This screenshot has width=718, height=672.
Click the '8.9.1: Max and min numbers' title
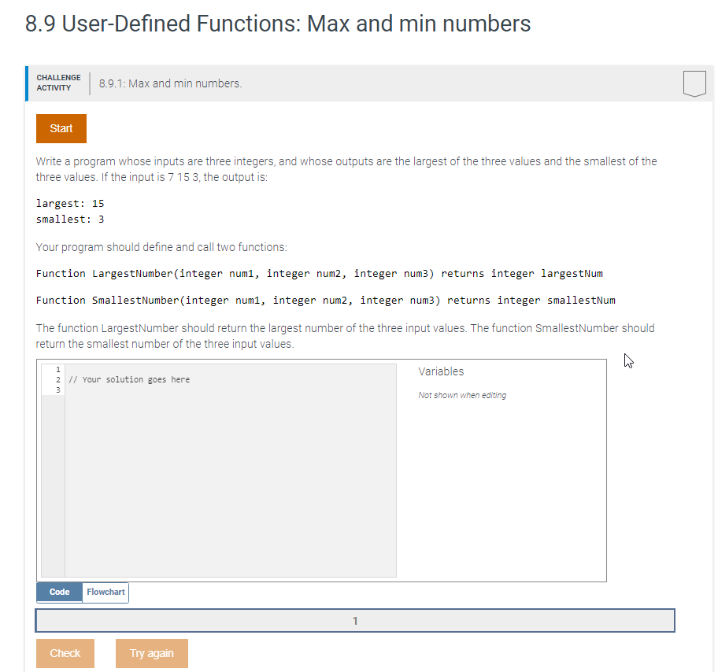[x=170, y=83]
